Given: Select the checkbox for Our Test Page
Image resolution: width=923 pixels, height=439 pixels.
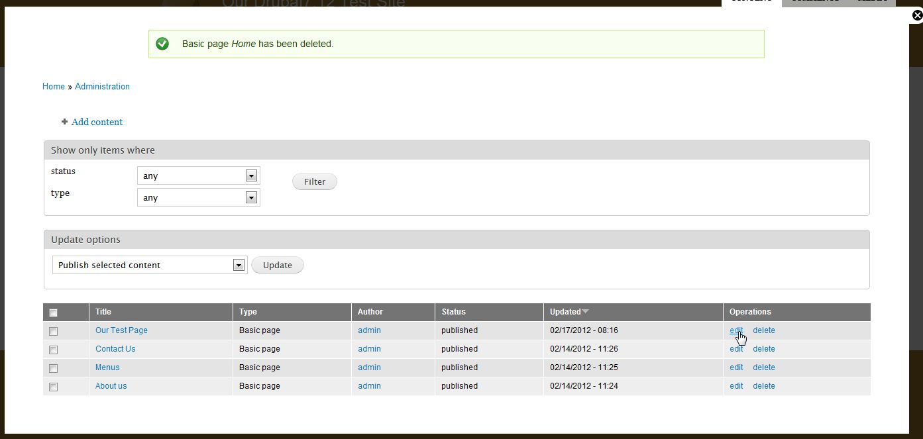Looking at the screenshot, I should coord(54,331).
